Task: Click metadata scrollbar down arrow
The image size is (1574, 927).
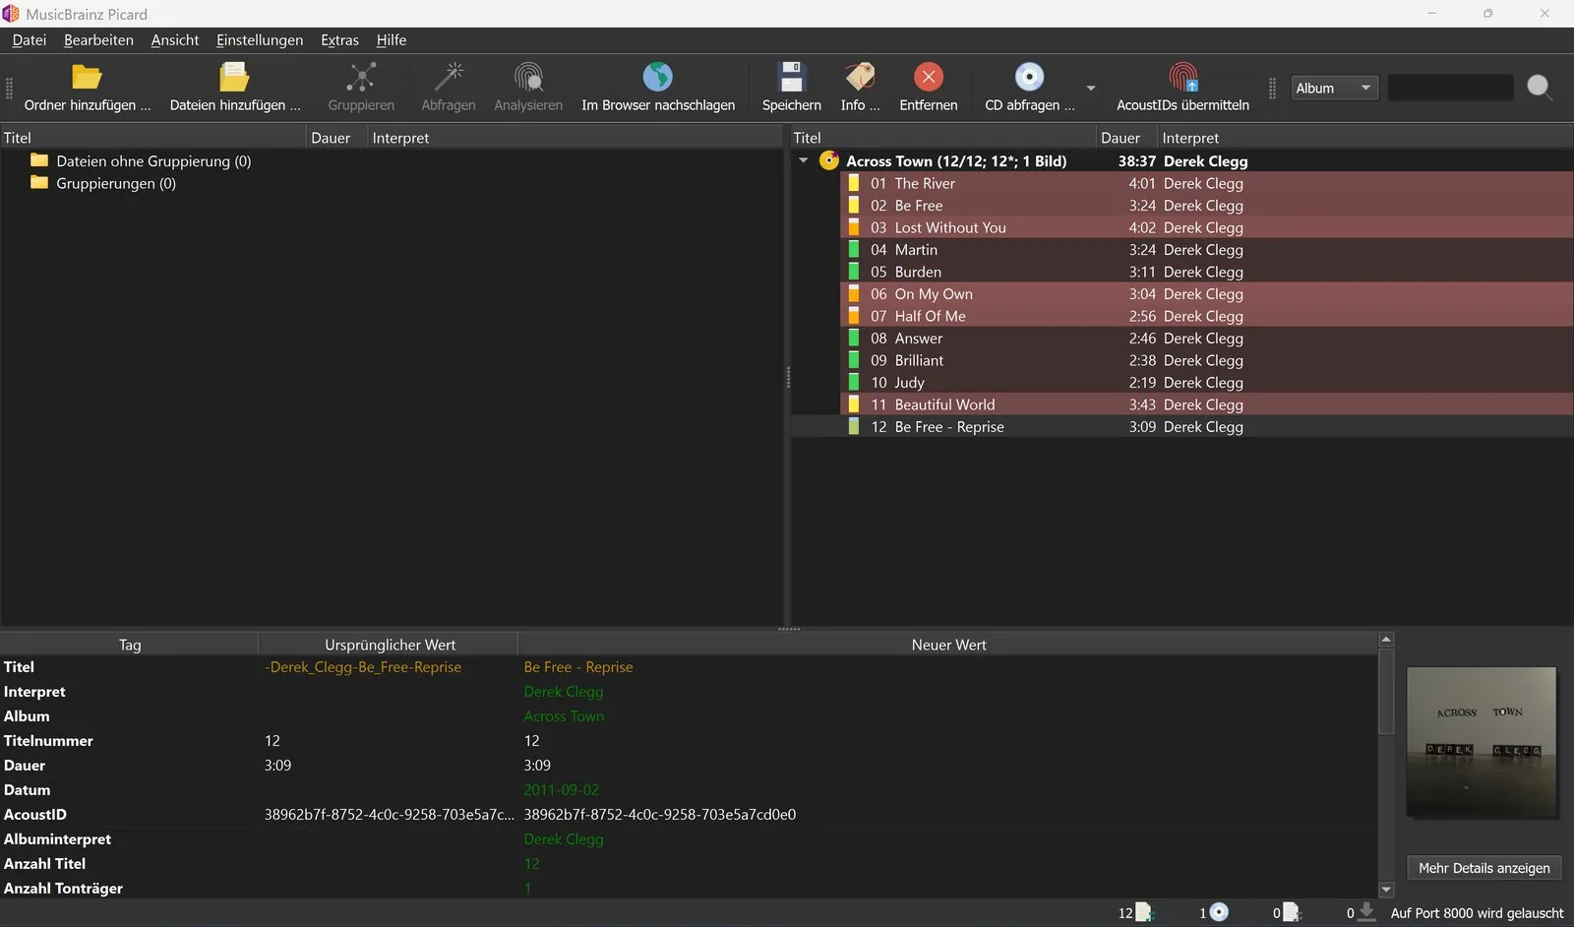Action: (1386, 890)
